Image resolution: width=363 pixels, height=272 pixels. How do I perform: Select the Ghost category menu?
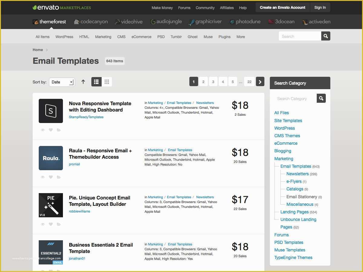click(x=193, y=37)
